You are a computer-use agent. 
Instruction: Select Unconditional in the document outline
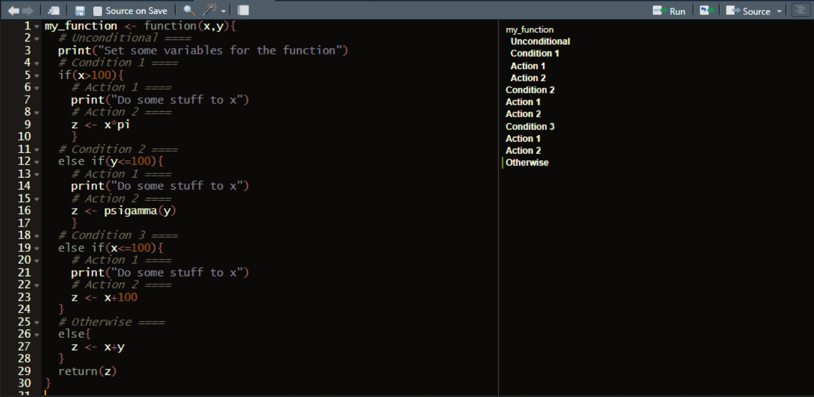point(540,41)
